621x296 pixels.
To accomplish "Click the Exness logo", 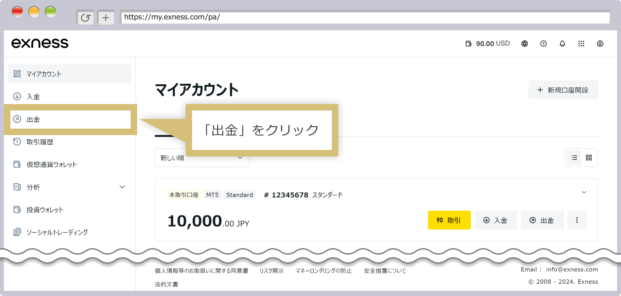I will pos(40,43).
